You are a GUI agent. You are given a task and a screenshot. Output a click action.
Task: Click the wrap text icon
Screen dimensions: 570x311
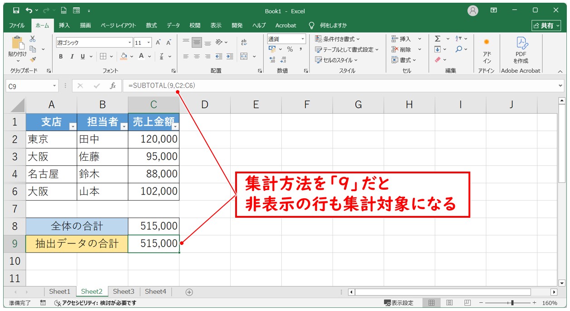tap(244, 42)
